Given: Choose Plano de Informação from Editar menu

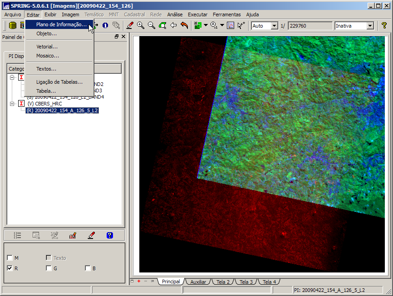Looking at the screenshot, I should click(x=61, y=24).
